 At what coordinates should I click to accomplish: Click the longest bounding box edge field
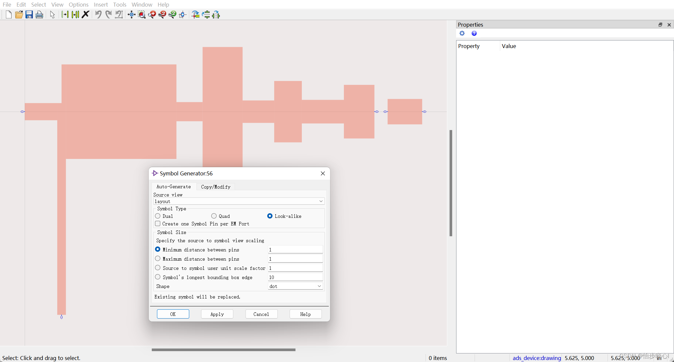(x=295, y=277)
